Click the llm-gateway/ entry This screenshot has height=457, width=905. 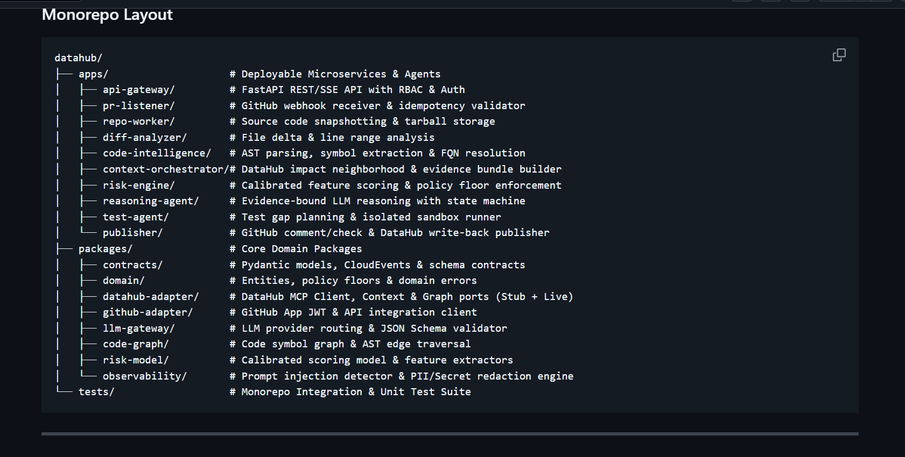click(138, 329)
